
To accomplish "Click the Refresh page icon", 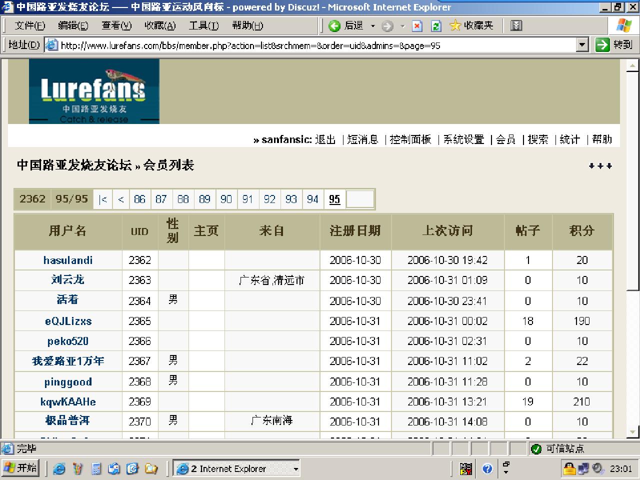I will coord(436,26).
